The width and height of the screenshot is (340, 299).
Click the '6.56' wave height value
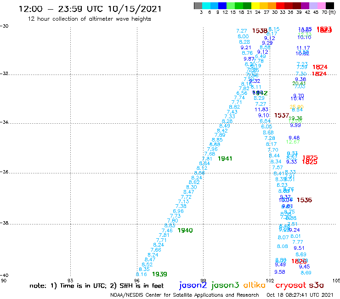pos(242,93)
